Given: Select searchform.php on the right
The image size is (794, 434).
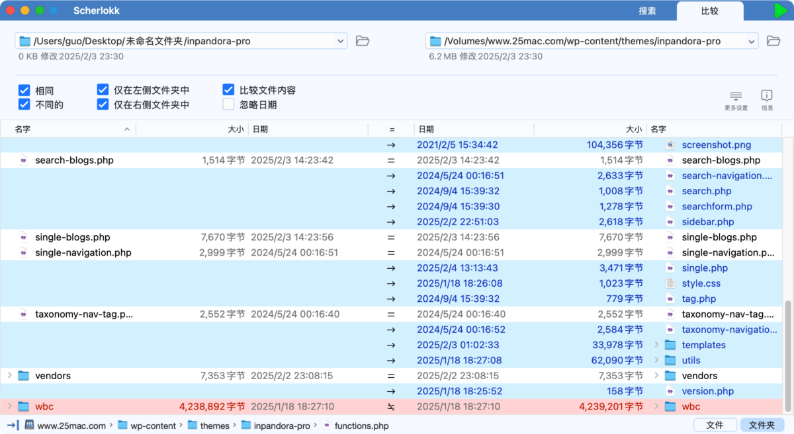Looking at the screenshot, I should pyautogui.click(x=717, y=206).
